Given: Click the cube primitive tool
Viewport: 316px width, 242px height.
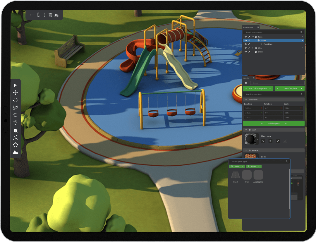Looking at the screenshot, I should [x=16, y=130].
